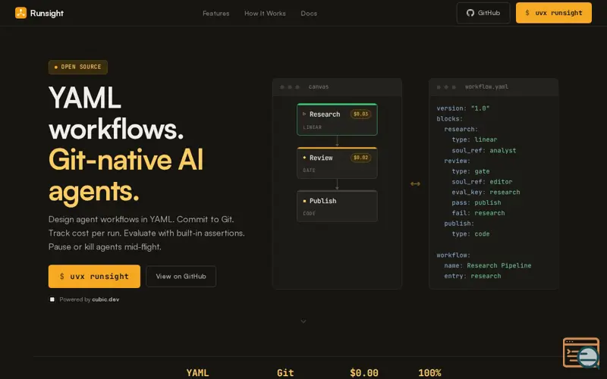Click the $0.03 cost badge
607x379 pixels.
click(x=361, y=114)
